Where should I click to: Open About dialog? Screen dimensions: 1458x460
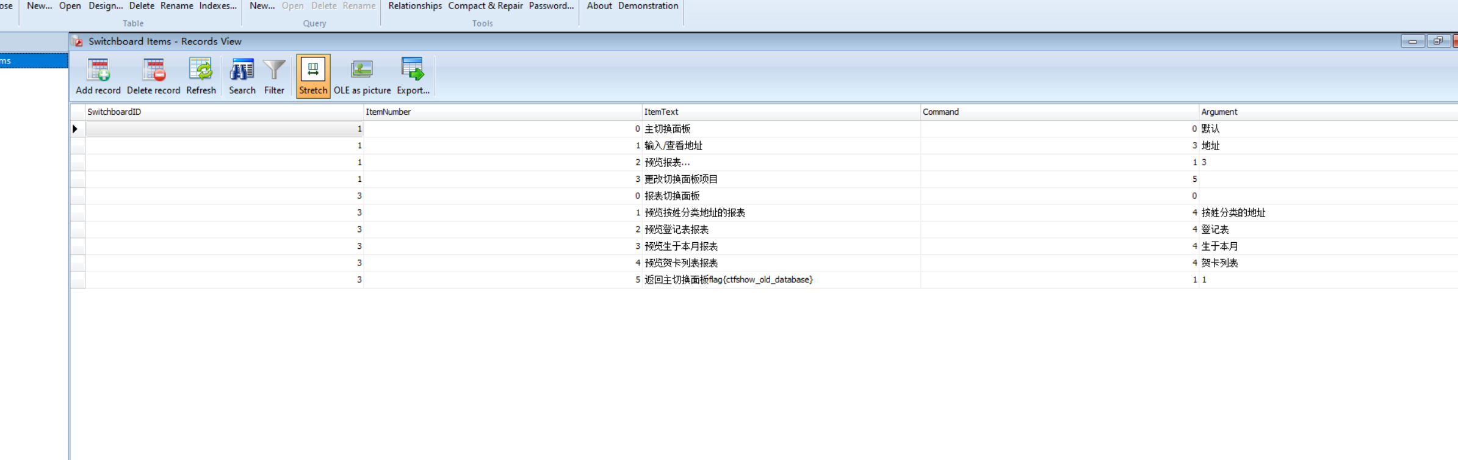(599, 5)
